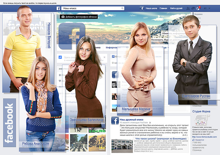
Task: Click Добавить фотографию обложки button
Action: [x=79, y=17]
